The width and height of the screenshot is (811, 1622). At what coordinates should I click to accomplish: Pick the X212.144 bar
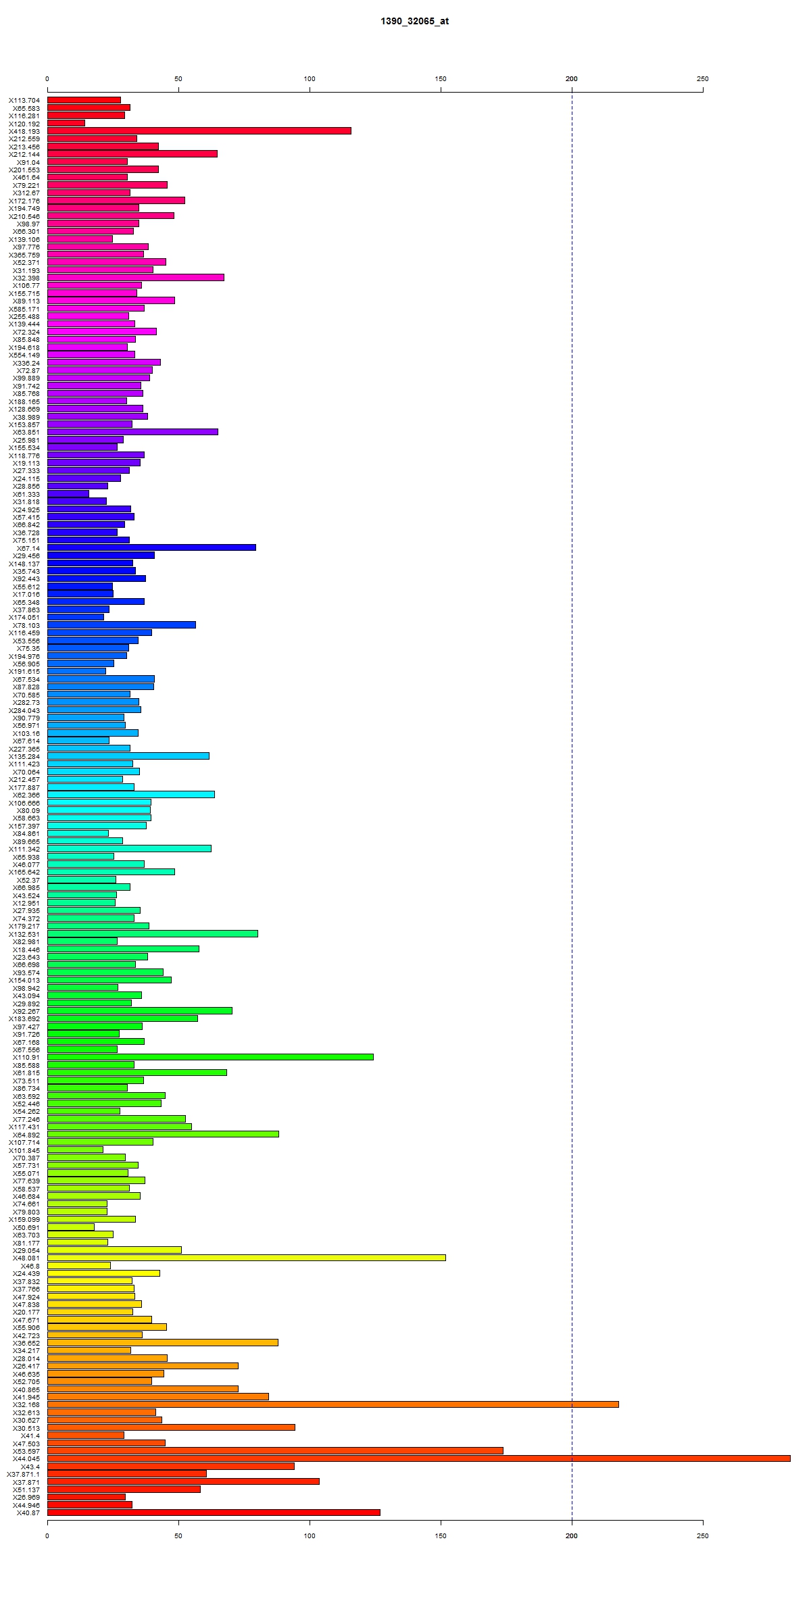pos(132,153)
